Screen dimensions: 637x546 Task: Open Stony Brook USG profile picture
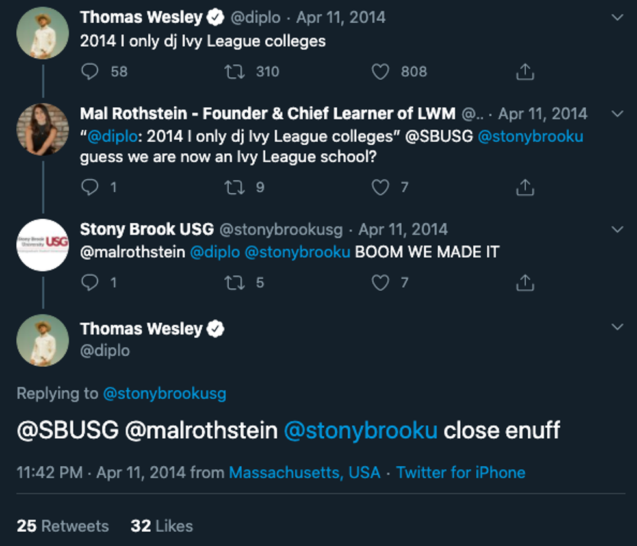[x=43, y=245]
